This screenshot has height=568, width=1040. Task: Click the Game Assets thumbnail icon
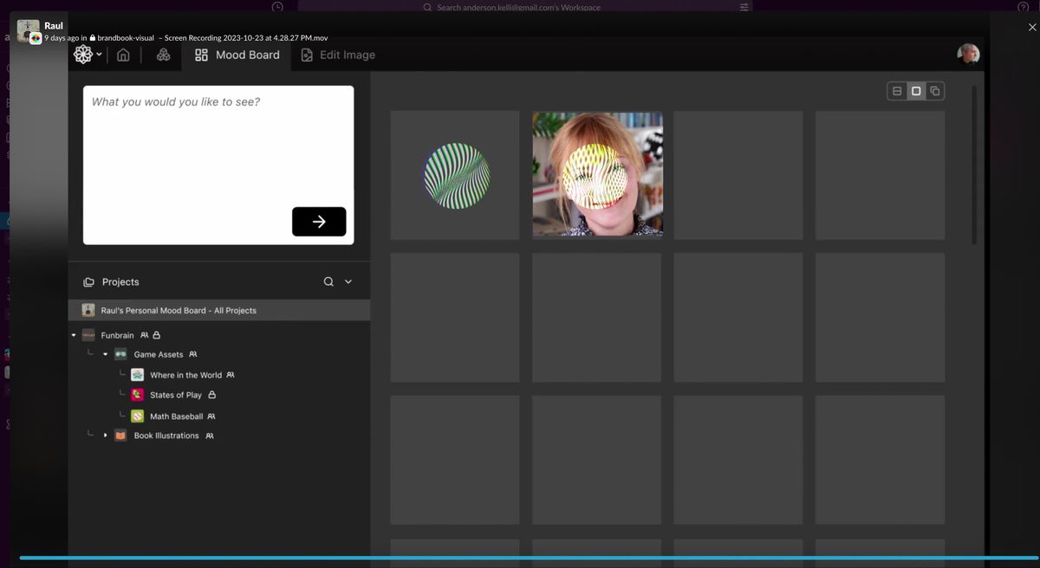[121, 354]
